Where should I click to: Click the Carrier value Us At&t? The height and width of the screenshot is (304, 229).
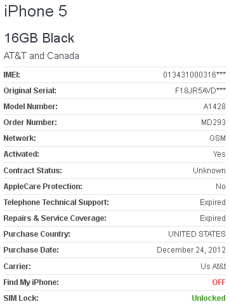213,266
